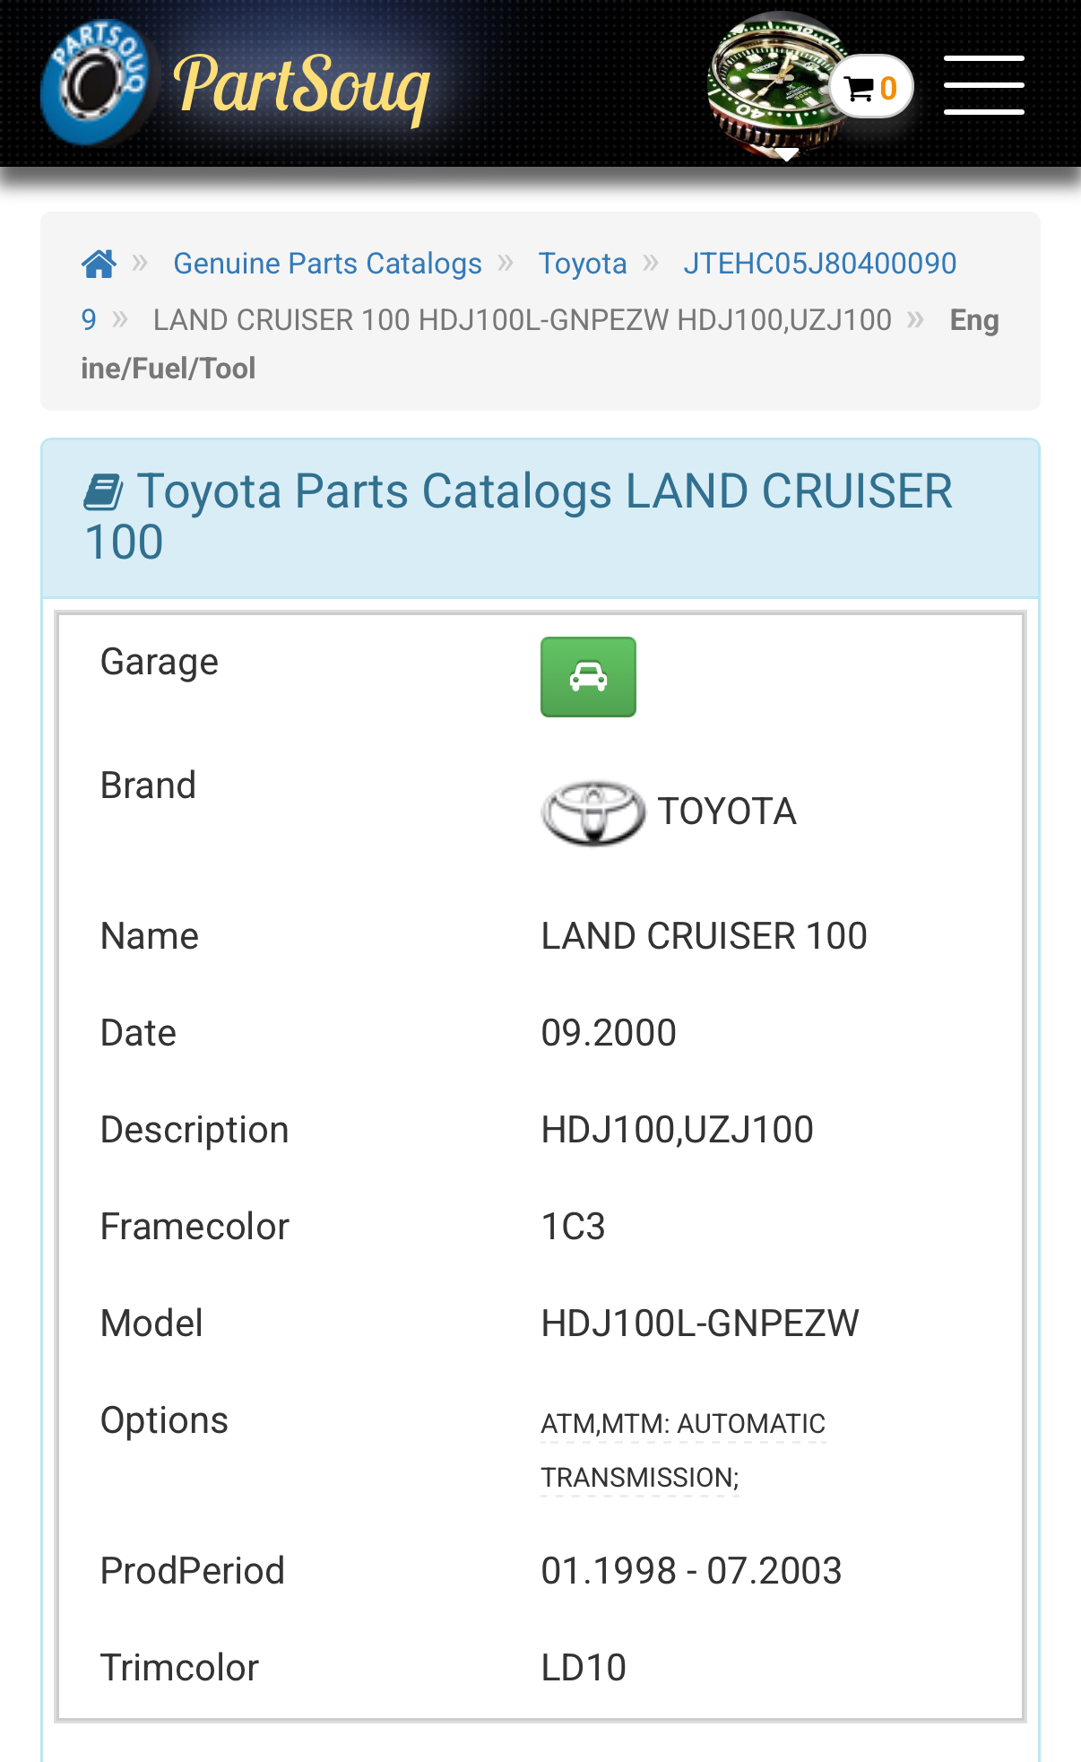Click the PartSouq script wordmark
Screen dimensions: 1081x1762
(302, 85)
